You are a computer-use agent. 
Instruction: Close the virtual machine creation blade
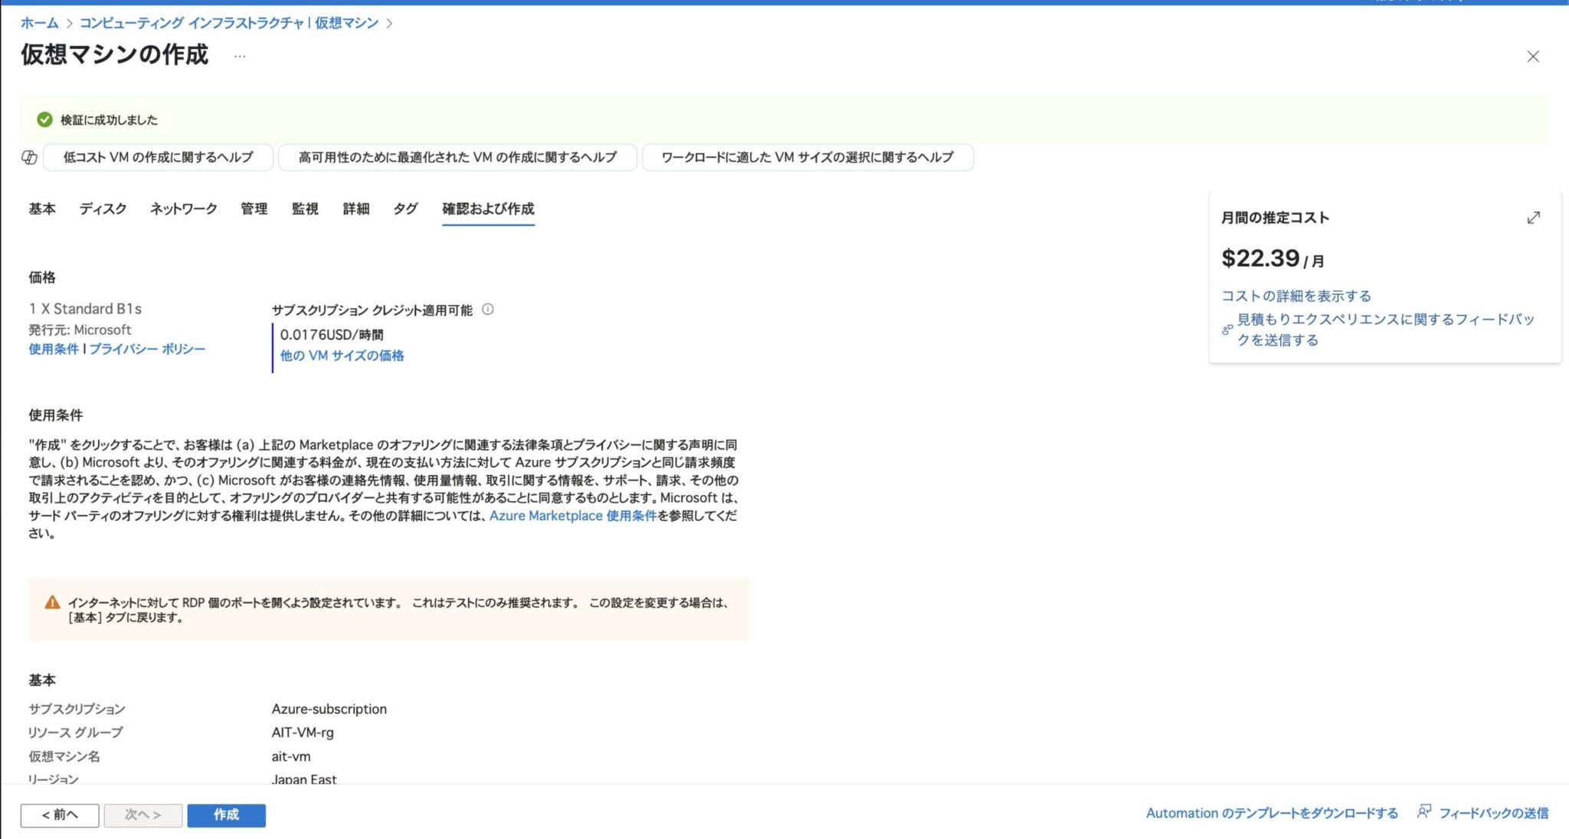[x=1533, y=57]
